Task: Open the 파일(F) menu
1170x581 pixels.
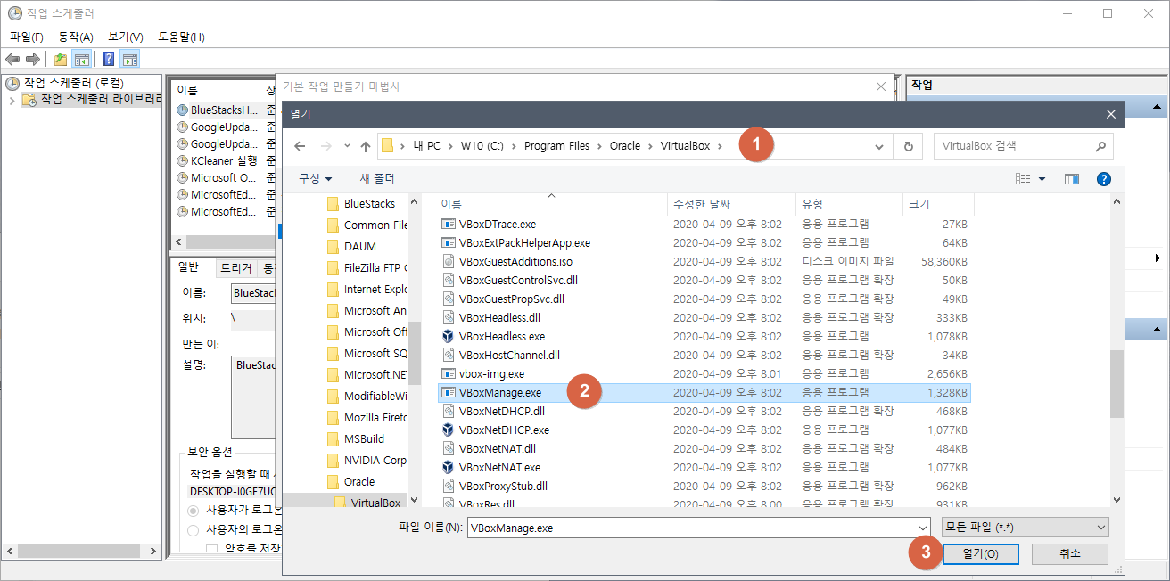Action: 26,37
